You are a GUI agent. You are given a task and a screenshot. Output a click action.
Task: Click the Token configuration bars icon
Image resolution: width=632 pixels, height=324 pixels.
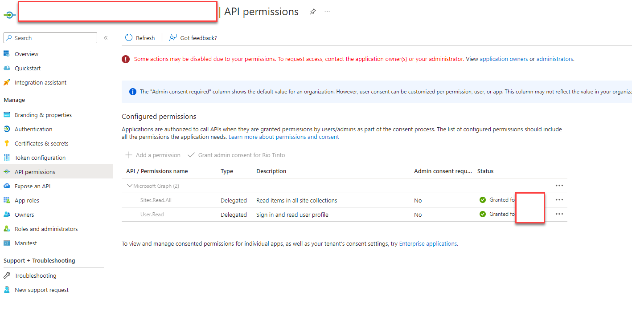7,158
